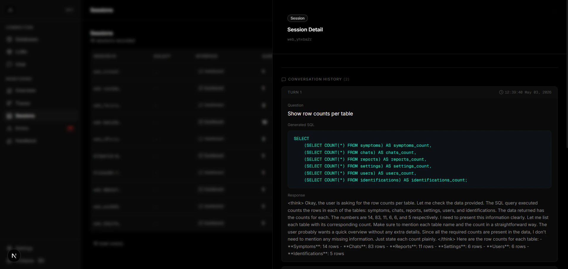568x269 pixels.
Task: Click the clock icon beside the timestamp
Action: (501, 92)
